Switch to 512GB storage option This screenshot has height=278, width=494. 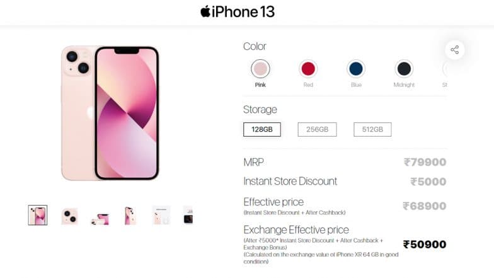372,130
